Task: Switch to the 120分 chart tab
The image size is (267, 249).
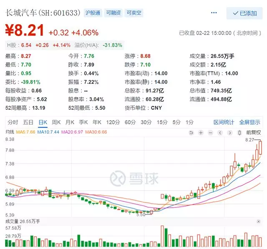Action: tap(113, 122)
